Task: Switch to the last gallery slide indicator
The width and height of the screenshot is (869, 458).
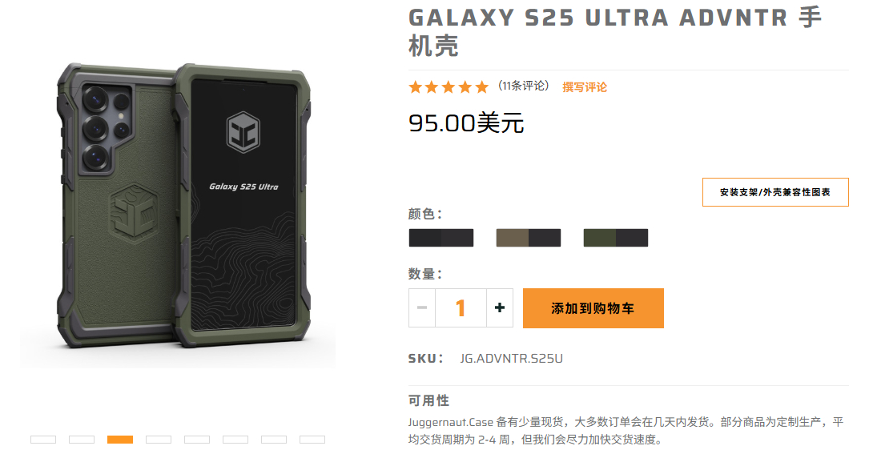Action: click(312, 440)
